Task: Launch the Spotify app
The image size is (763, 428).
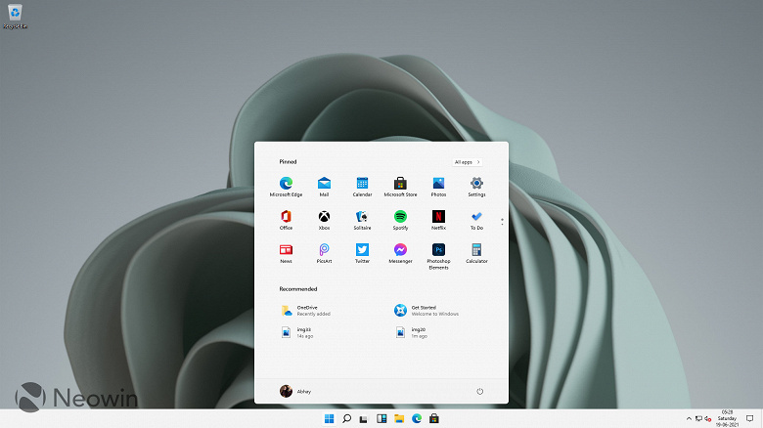Action: click(400, 217)
